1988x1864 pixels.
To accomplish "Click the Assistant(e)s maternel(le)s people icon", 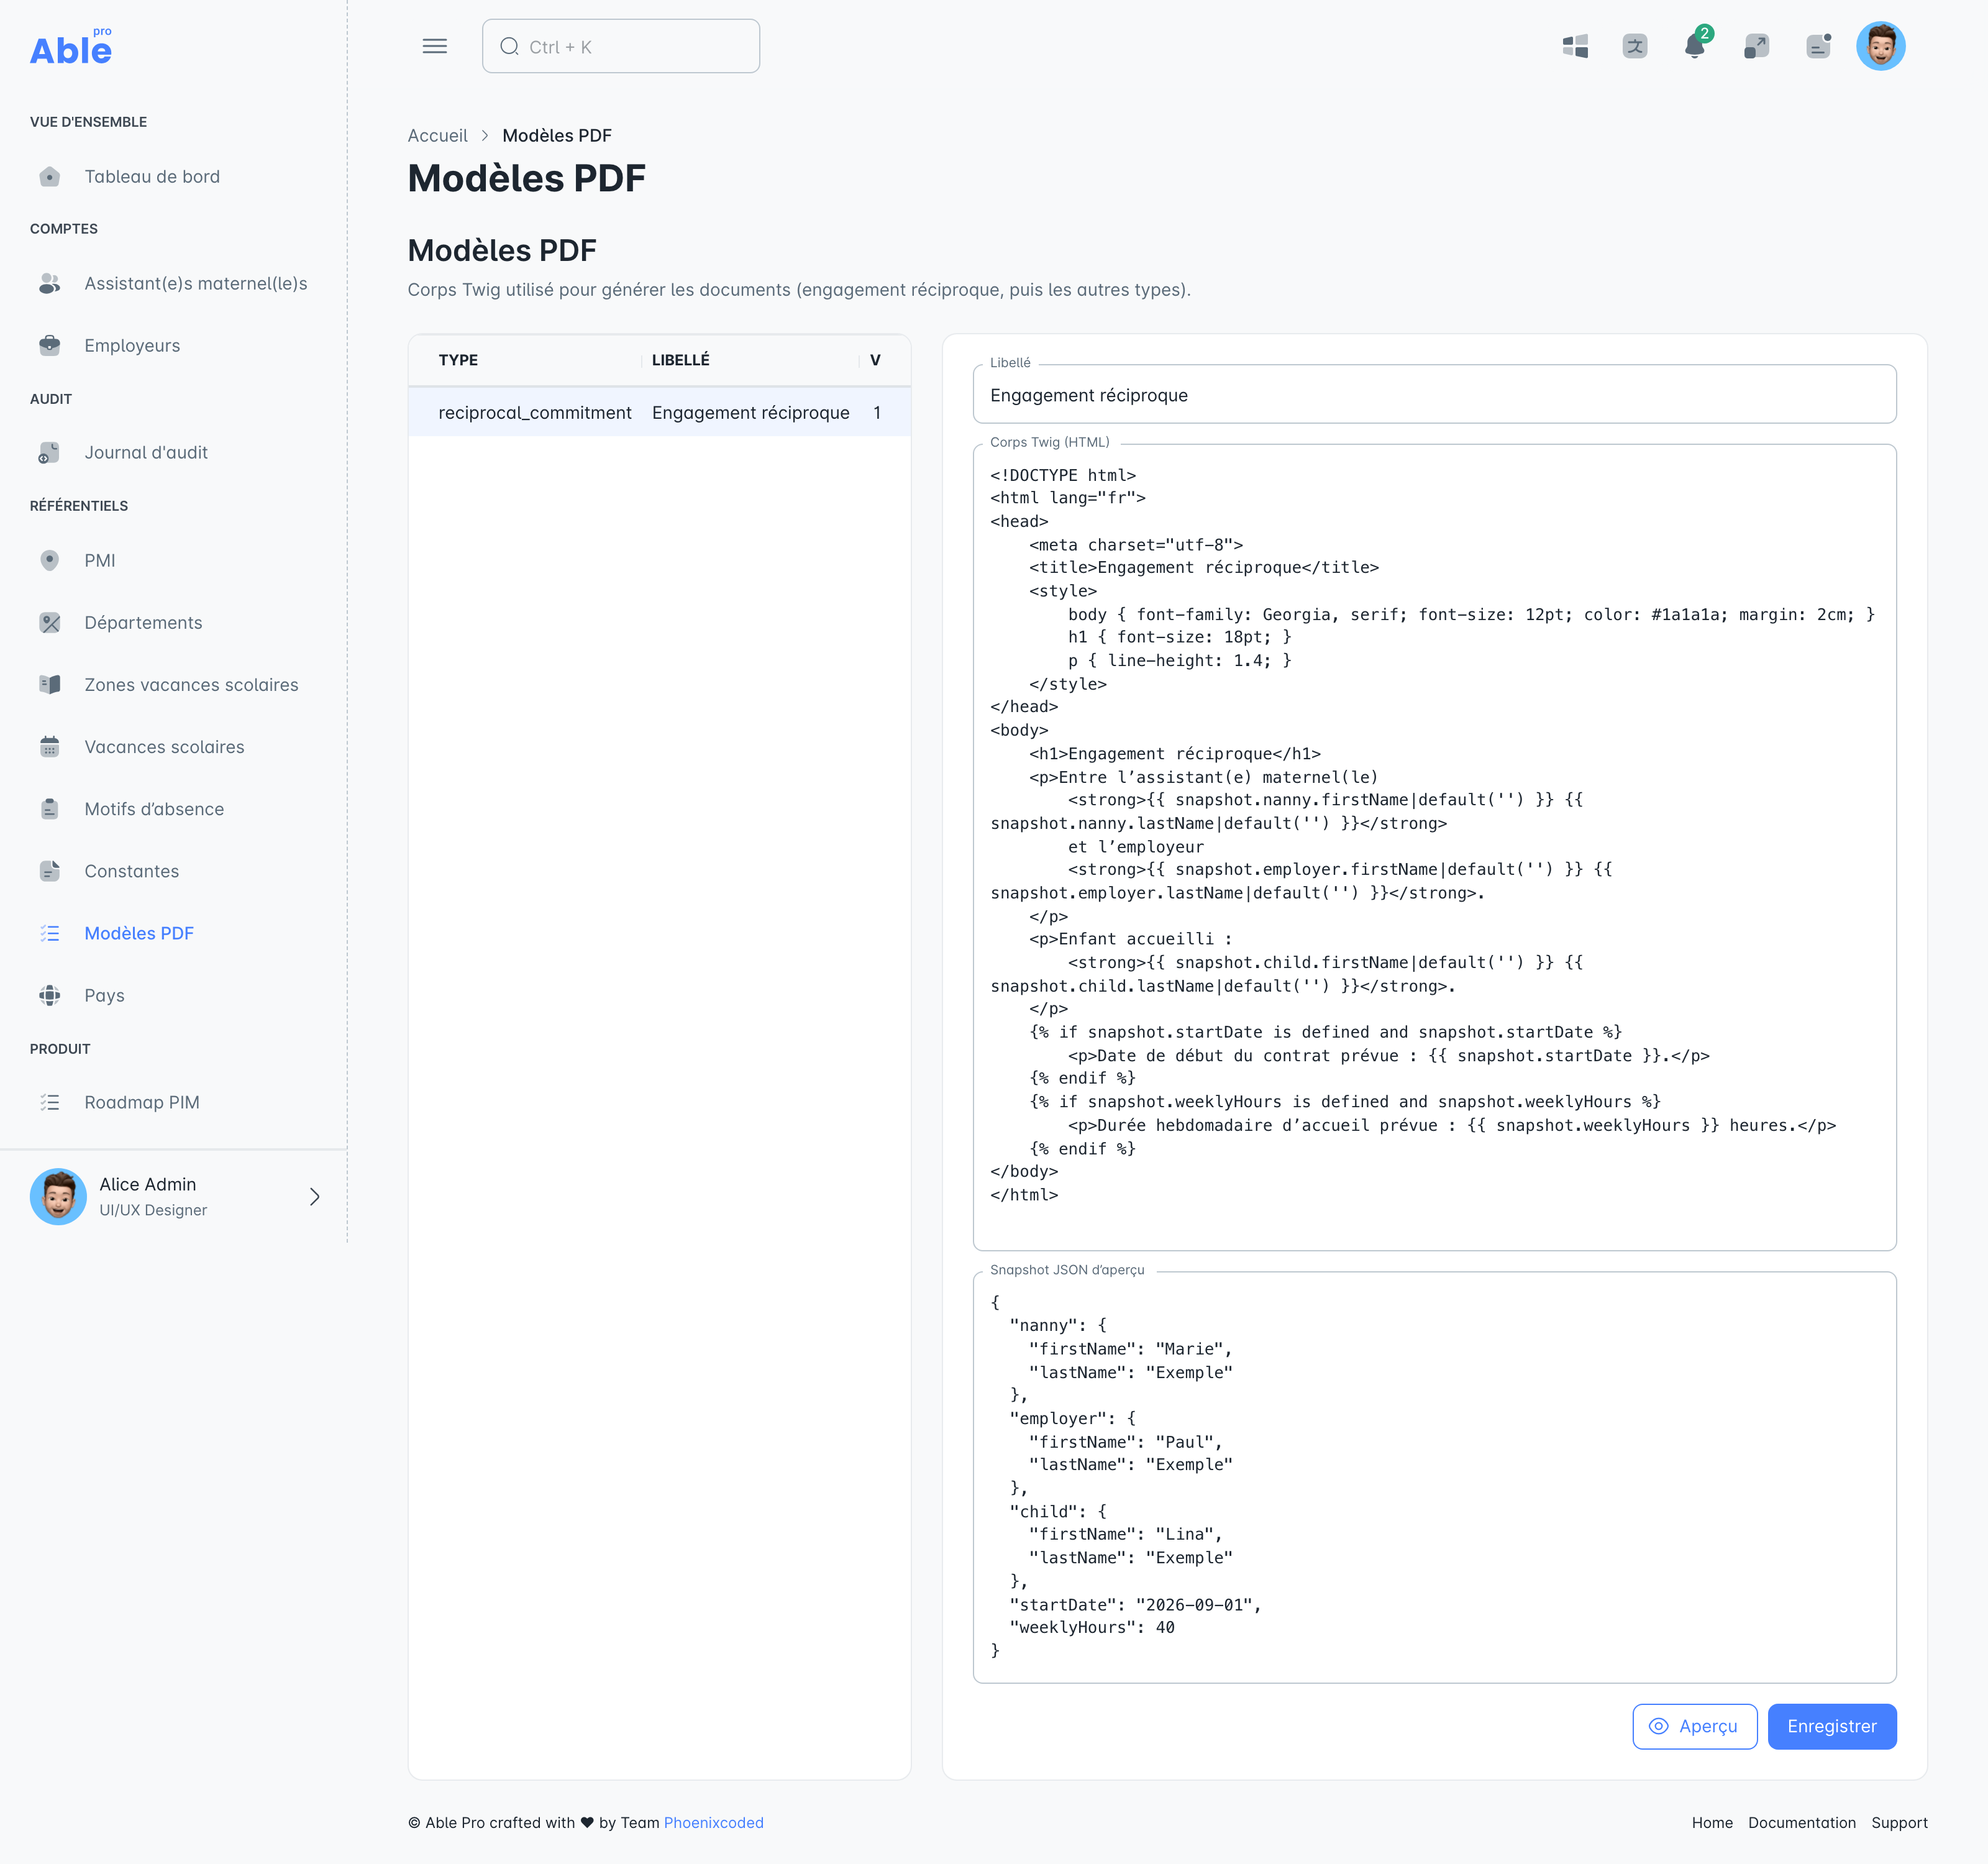I will (x=50, y=284).
